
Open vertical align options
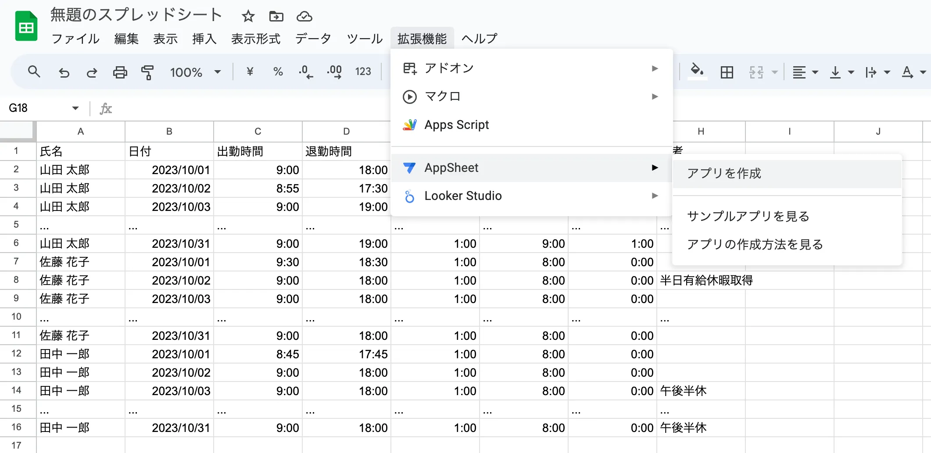[841, 72]
